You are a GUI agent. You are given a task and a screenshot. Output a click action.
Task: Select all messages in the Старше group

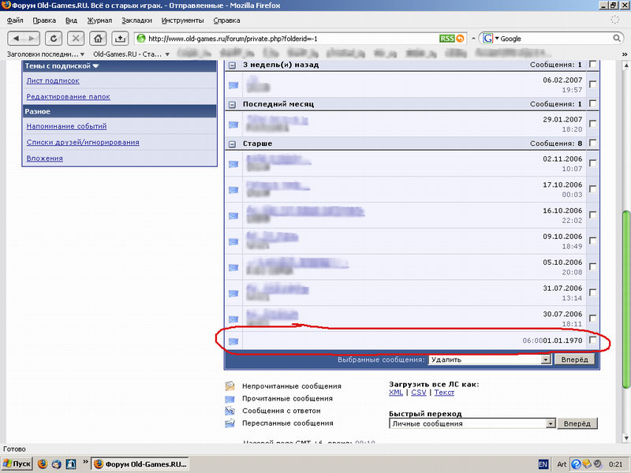[x=592, y=143]
